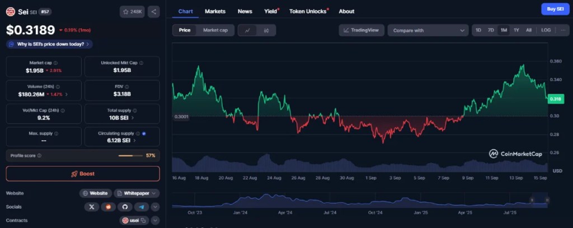The image size is (573, 228).
Task: Click the #57 rank badge
Action: tap(45, 12)
